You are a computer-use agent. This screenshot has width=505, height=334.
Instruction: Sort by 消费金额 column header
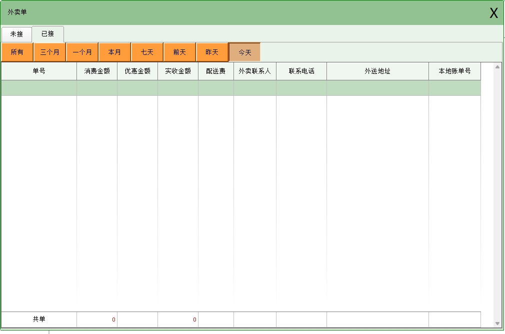tap(97, 71)
